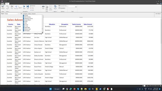Switch to Print Layout
This screenshot has height=91, width=162.
coord(50,8)
